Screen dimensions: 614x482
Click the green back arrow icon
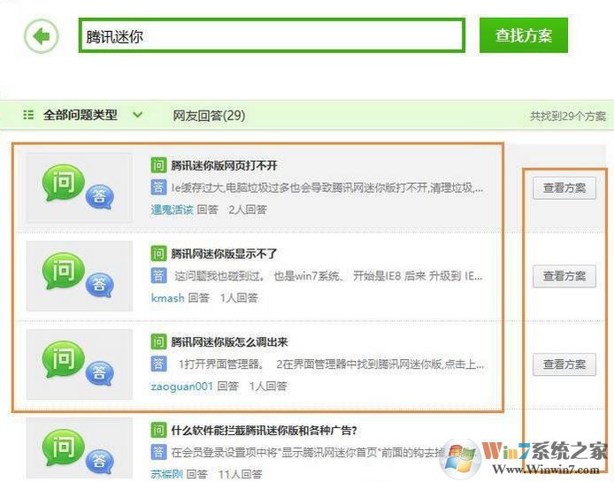(41, 36)
